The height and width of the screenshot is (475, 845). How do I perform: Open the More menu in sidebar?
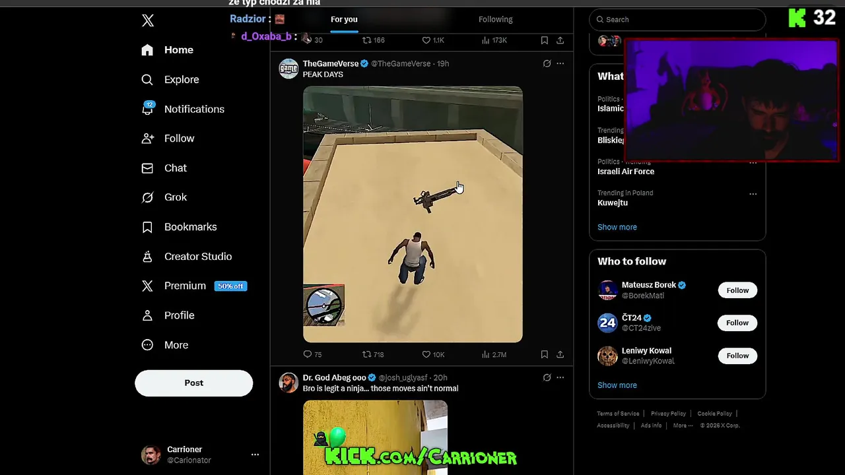pyautogui.click(x=165, y=345)
